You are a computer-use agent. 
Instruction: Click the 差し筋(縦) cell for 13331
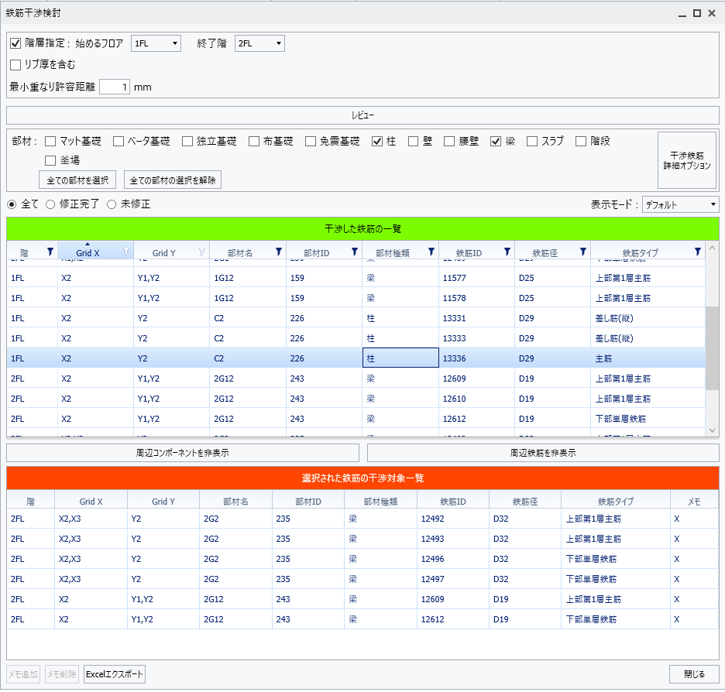(x=648, y=318)
